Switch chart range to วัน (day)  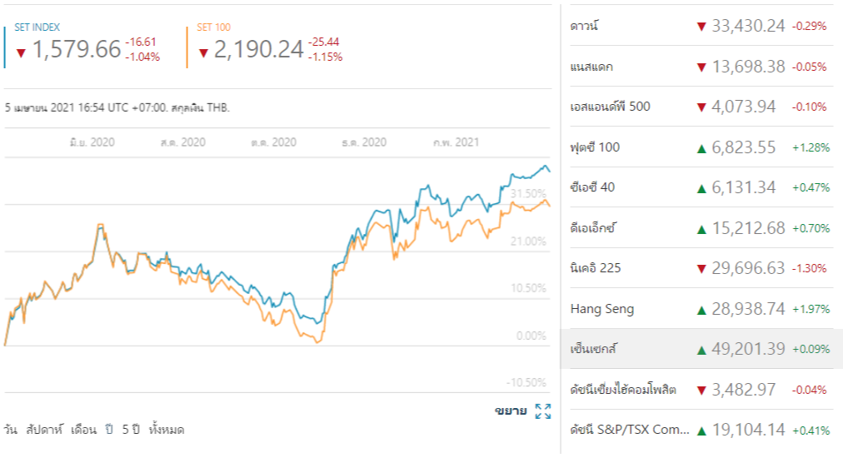[x=11, y=431]
